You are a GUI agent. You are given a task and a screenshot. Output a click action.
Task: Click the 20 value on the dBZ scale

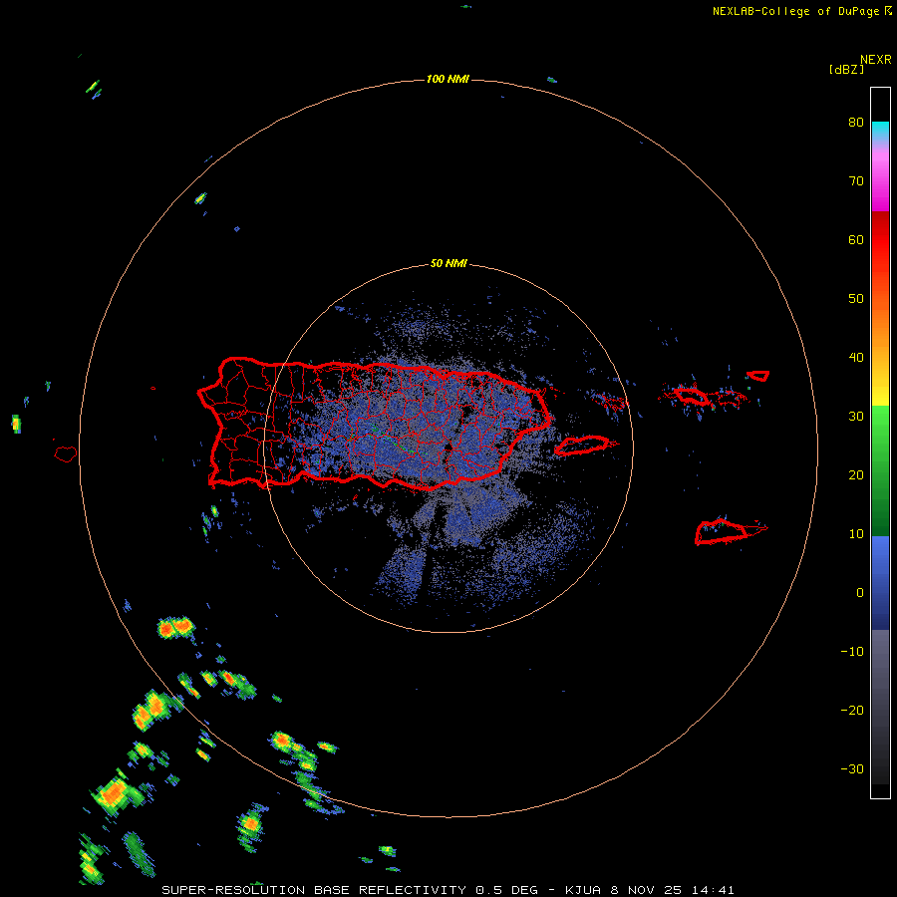(856, 475)
